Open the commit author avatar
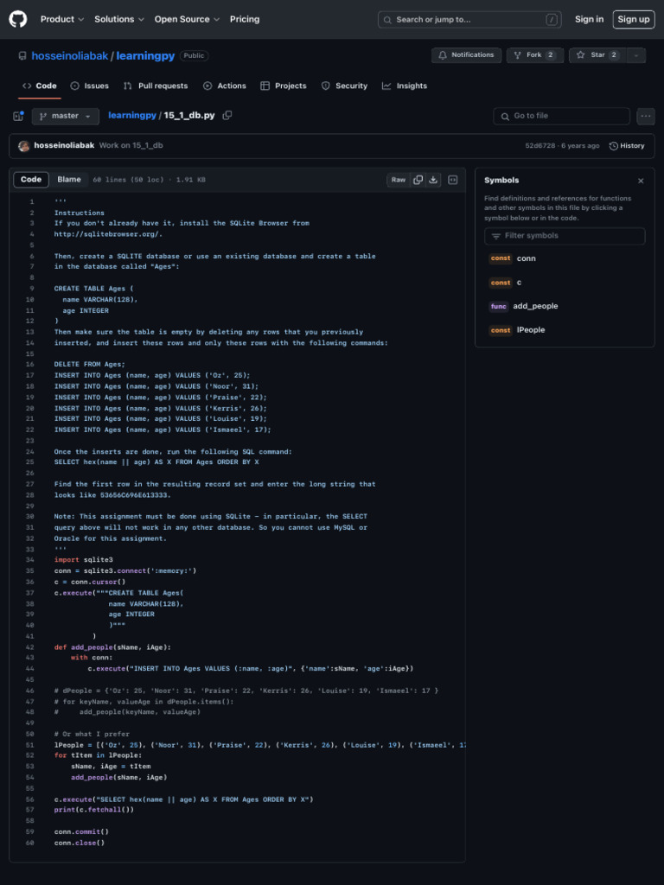This screenshot has width=664, height=885. (23, 145)
